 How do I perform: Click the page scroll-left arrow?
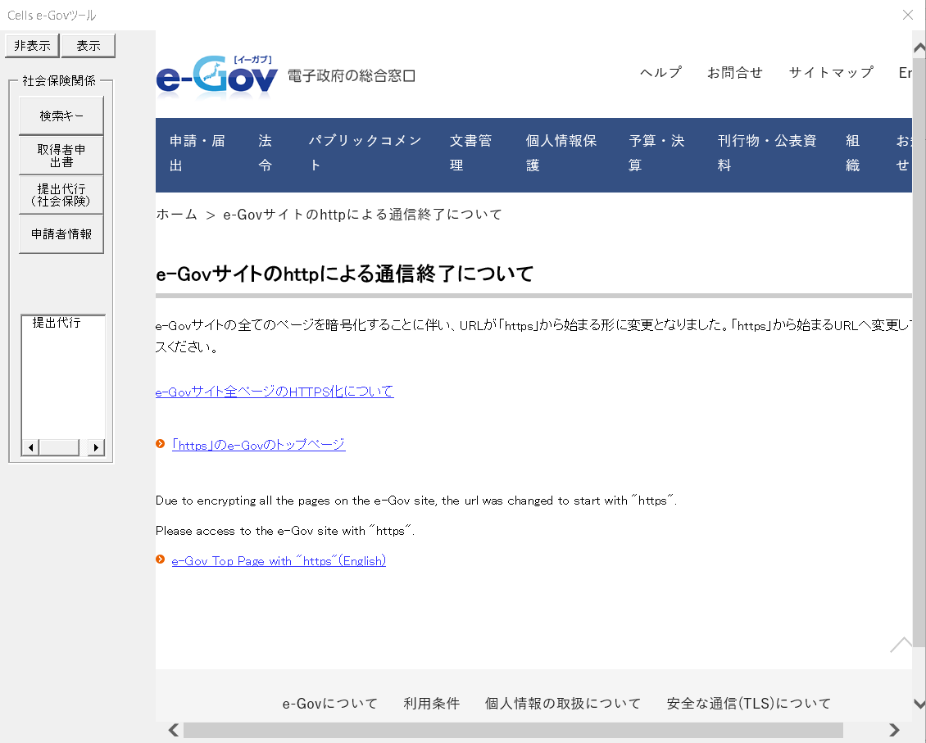pyautogui.click(x=174, y=730)
